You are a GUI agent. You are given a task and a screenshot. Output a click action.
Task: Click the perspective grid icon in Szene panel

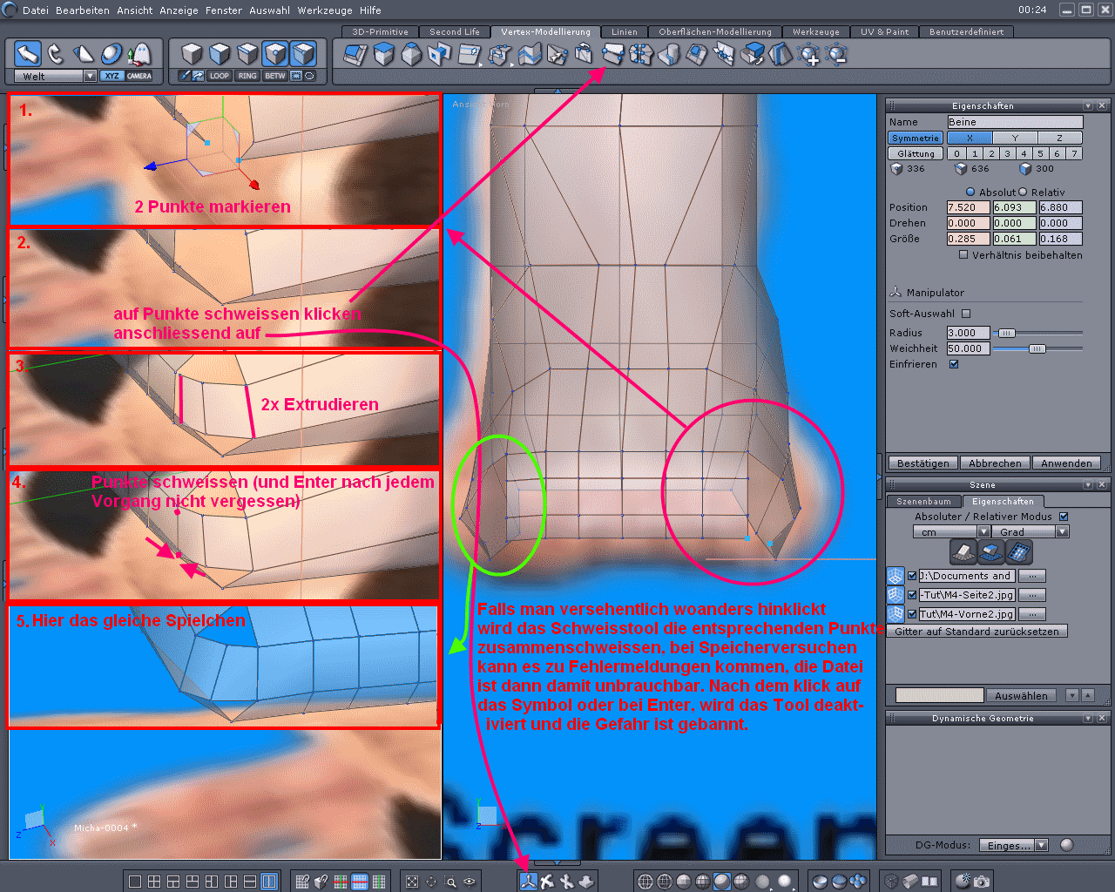[x=1020, y=551]
